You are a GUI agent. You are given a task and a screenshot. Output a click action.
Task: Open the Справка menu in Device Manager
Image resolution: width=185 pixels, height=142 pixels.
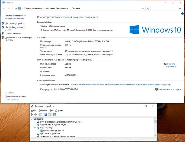click(x=59, y=110)
